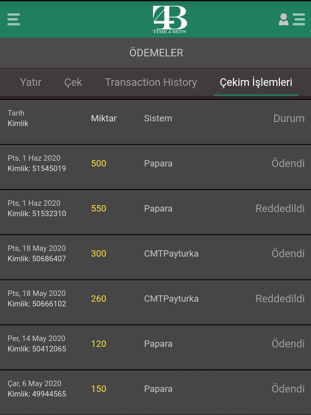Image resolution: width=311 pixels, height=415 pixels.
Task: Open withdrawal with Kimlik 50412065
Action: coord(37,344)
